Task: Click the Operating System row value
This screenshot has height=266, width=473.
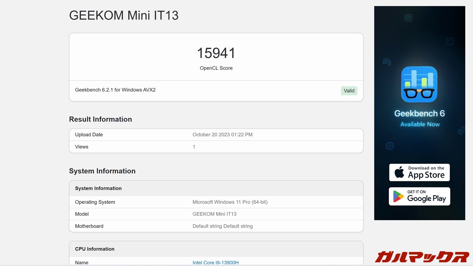Action: [x=229, y=202]
